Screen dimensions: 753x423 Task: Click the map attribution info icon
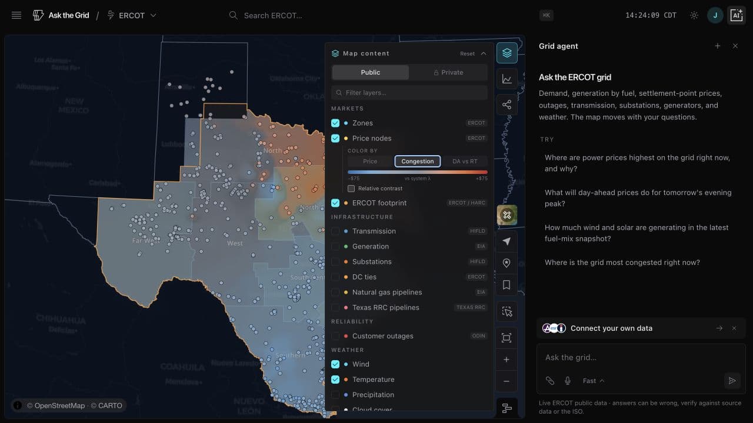[18, 405]
